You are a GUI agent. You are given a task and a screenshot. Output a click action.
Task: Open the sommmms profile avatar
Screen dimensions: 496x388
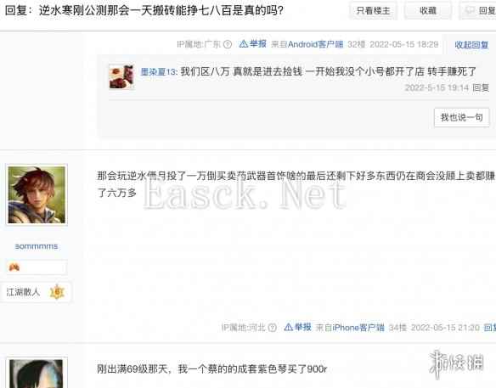(x=37, y=194)
